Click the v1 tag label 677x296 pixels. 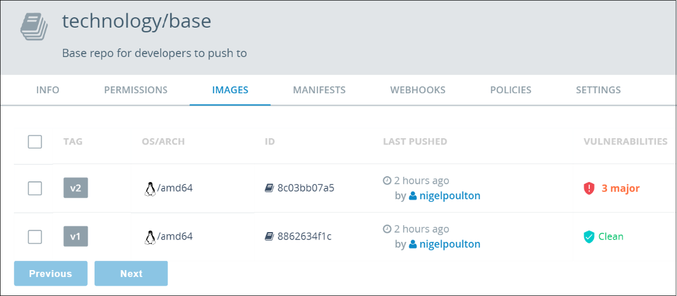point(76,237)
